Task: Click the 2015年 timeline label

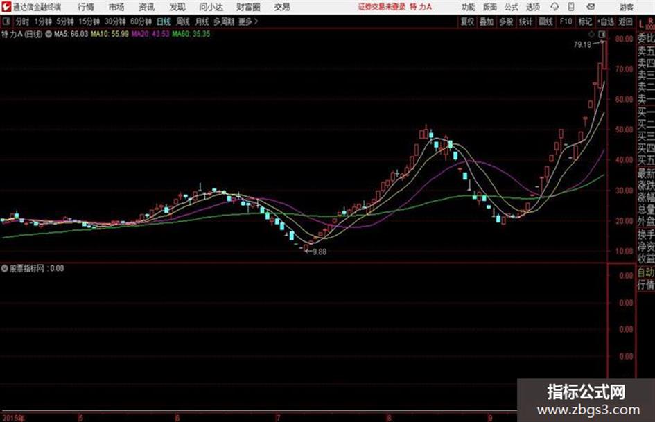Action: click(13, 418)
